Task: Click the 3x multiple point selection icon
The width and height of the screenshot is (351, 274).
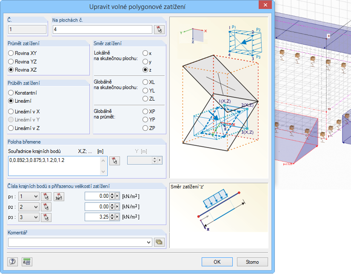Action: click(59, 196)
